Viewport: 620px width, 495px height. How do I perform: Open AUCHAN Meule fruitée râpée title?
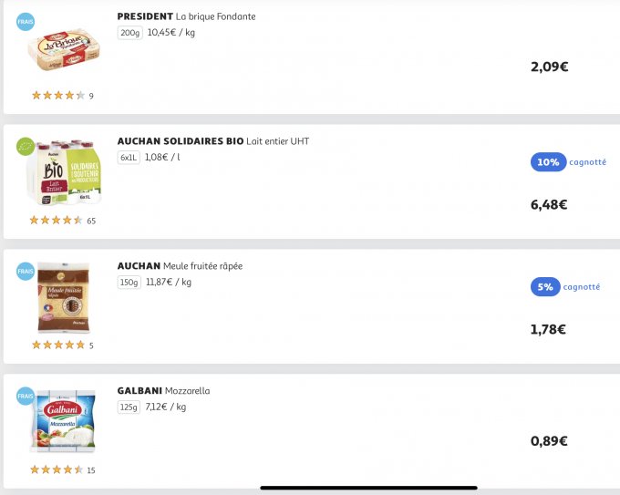180,266
